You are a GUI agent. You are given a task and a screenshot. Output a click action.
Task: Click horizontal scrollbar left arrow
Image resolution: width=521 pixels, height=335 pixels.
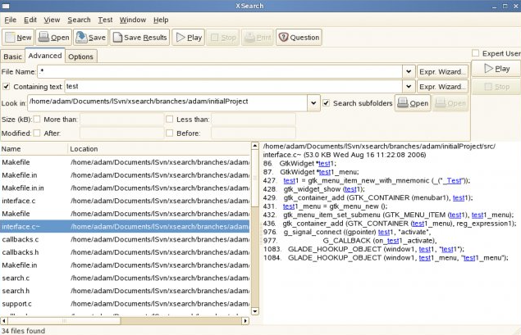pyautogui.click(x=4, y=321)
